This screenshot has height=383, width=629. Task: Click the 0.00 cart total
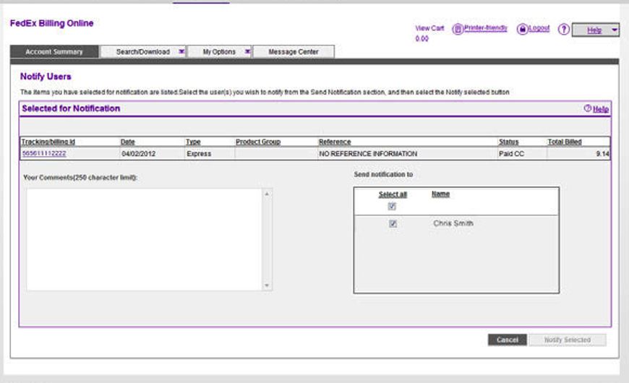coord(422,38)
